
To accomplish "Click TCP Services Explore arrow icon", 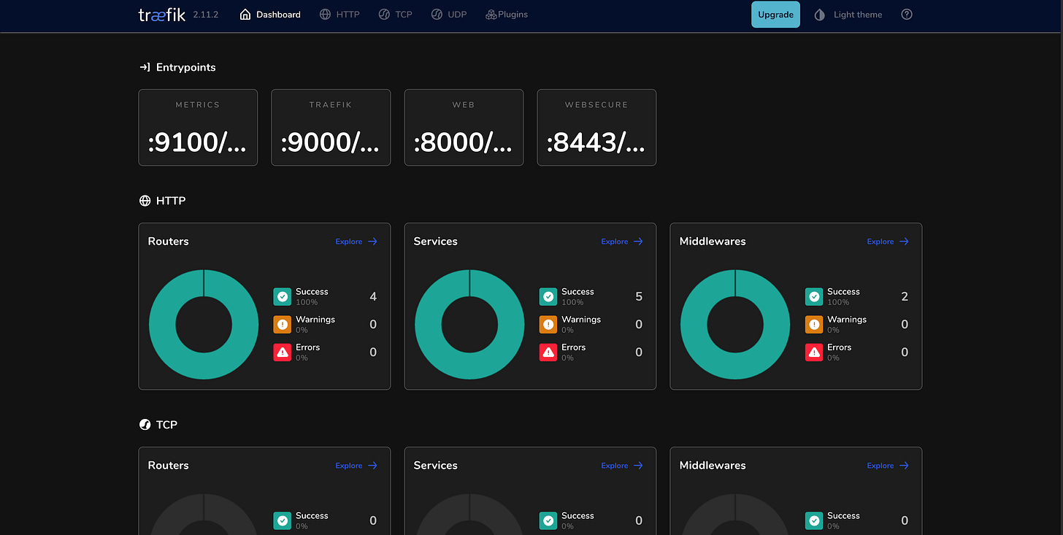I will click(x=638, y=466).
